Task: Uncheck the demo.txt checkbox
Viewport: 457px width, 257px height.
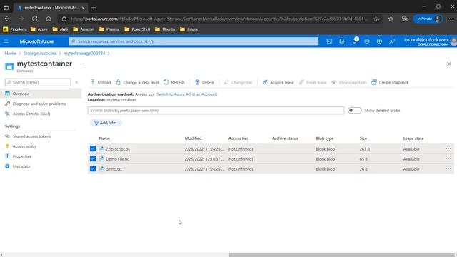Action: 93,168
